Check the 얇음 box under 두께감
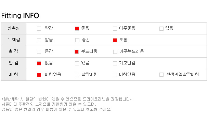This screenshot has height=123, width=208. 39,40
